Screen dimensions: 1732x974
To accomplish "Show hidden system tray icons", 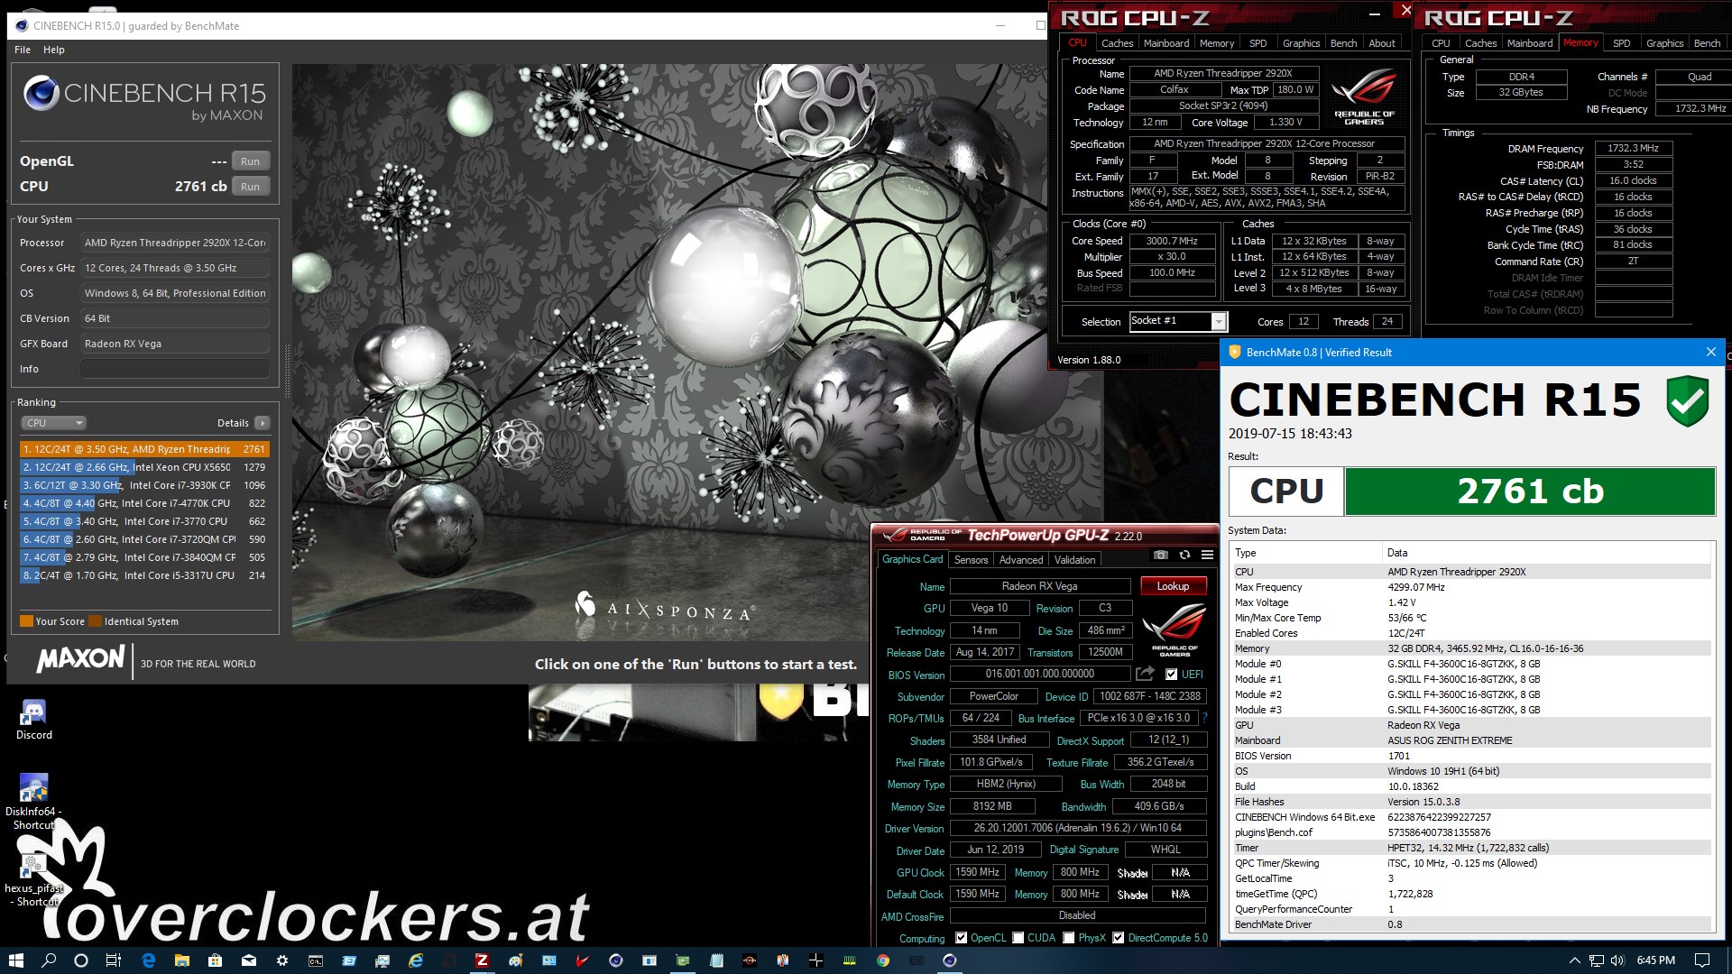I will point(1575,960).
